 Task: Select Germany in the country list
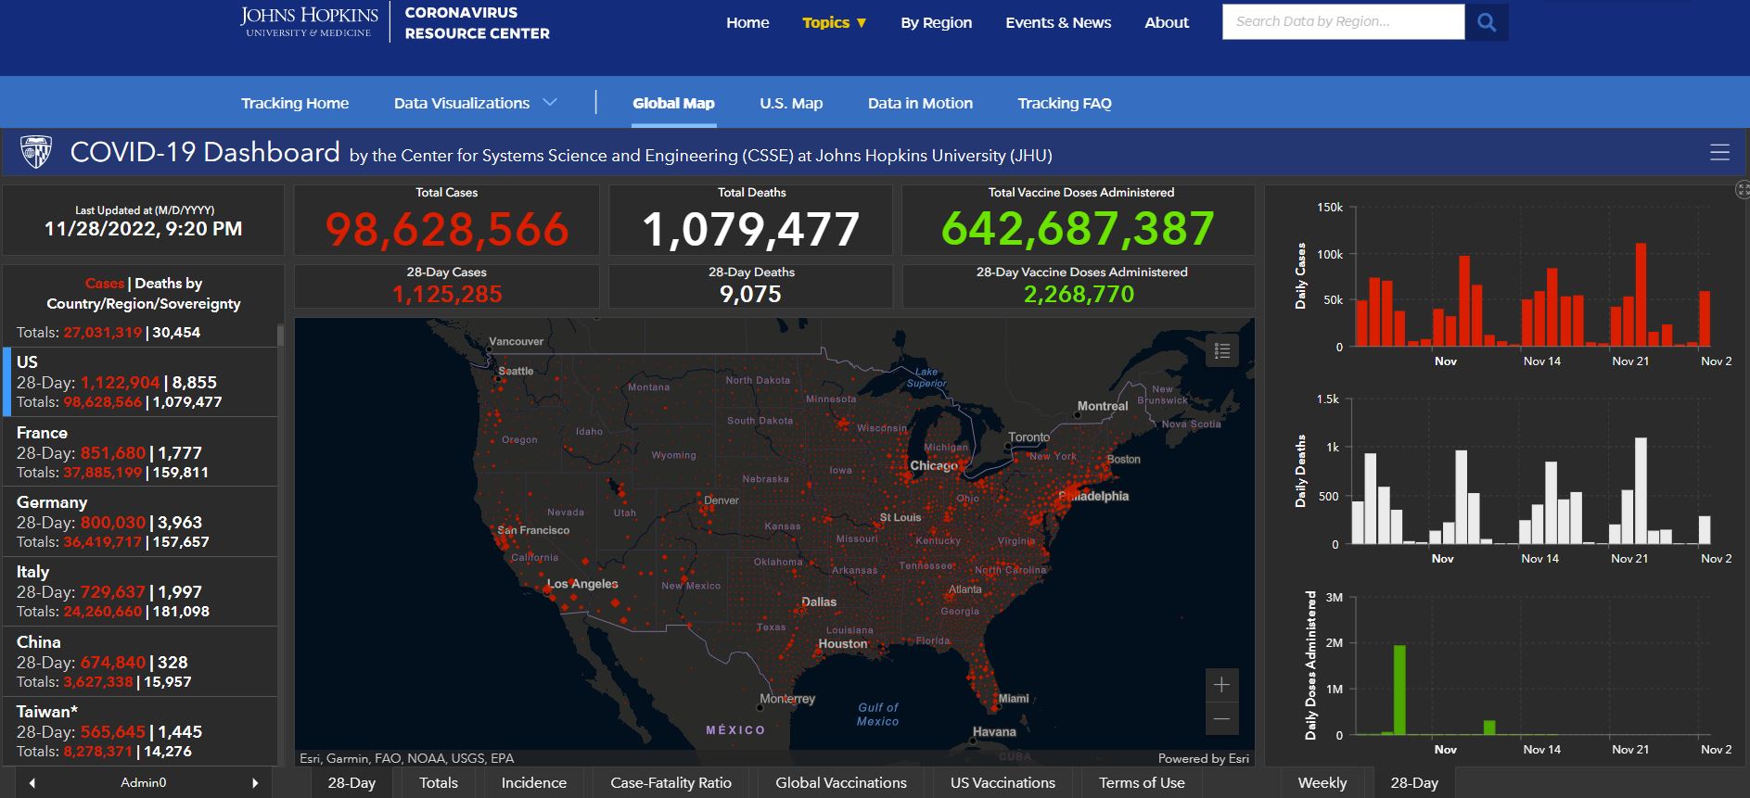141,522
